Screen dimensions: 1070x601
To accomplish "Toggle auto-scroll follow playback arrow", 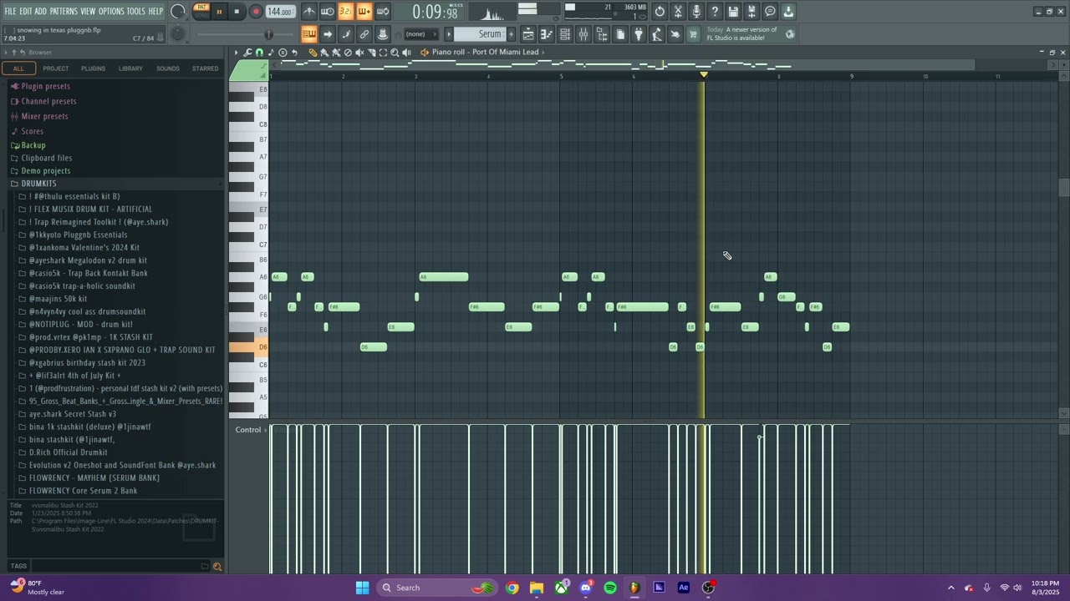I will pyautogui.click(x=328, y=34).
